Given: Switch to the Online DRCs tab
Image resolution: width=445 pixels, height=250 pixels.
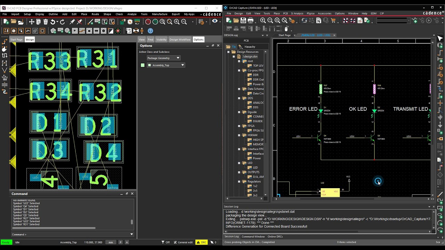Looking at the screenshot, I should coord(275,236).
